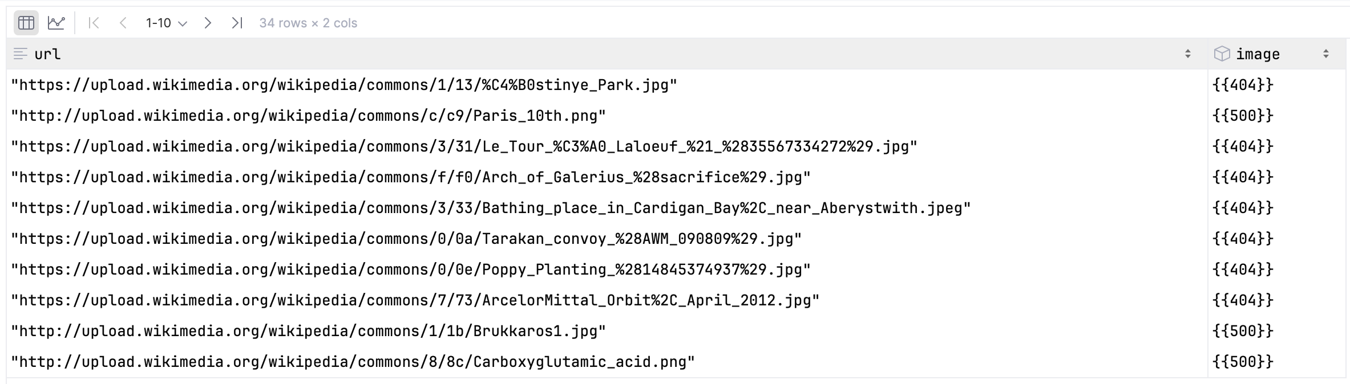Click the image column cube icon
Screen dimensions: 1350x384
1222,54
